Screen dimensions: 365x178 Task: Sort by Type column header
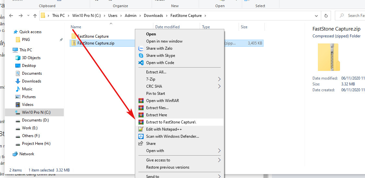pos(206,27)
